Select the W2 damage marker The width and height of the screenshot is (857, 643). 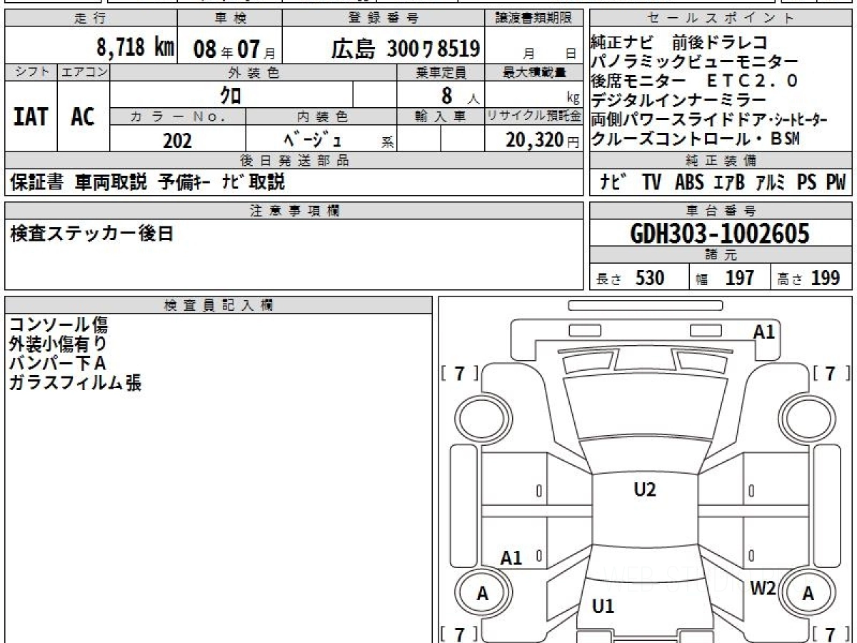[762, 588]
